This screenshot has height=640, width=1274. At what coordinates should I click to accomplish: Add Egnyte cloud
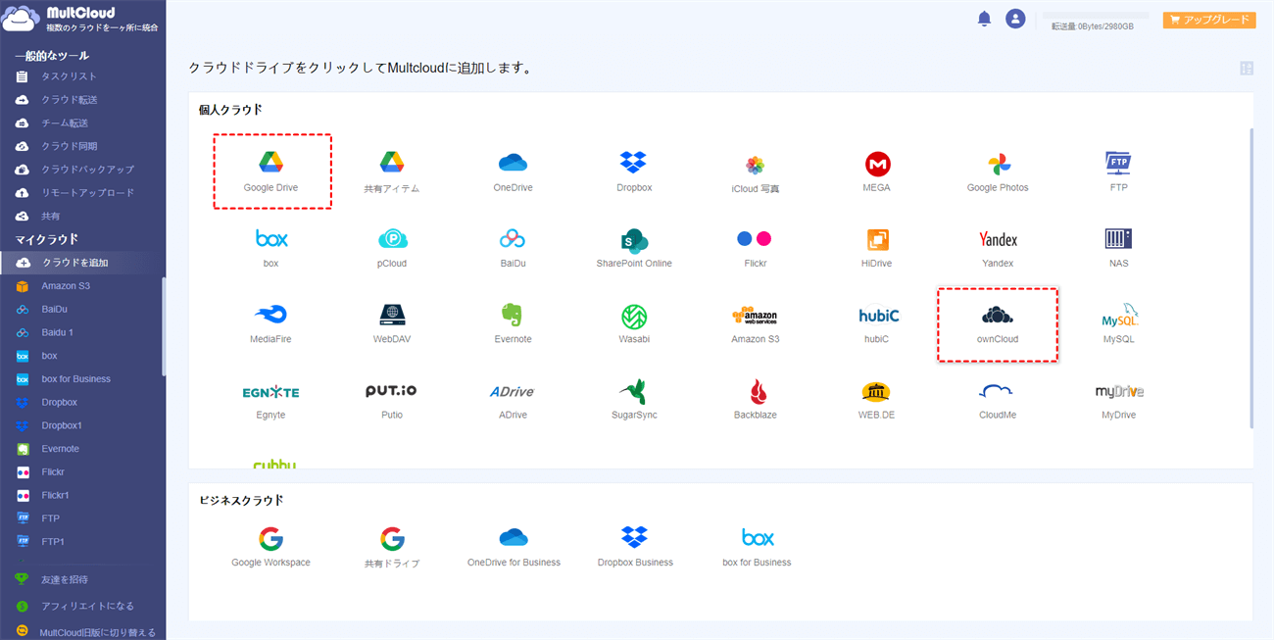[271, 400]
